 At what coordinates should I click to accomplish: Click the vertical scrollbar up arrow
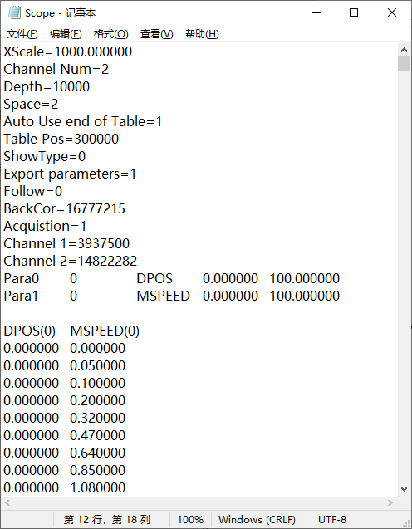point(404,50)
